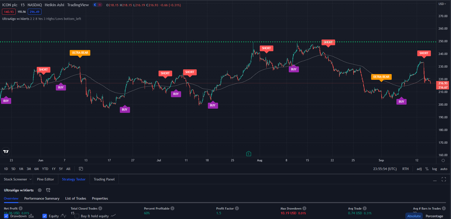Set range to 1Y
This screenshot has width=451, height=219.
click(54, 169)
